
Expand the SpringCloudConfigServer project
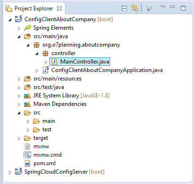pos(10,172)
